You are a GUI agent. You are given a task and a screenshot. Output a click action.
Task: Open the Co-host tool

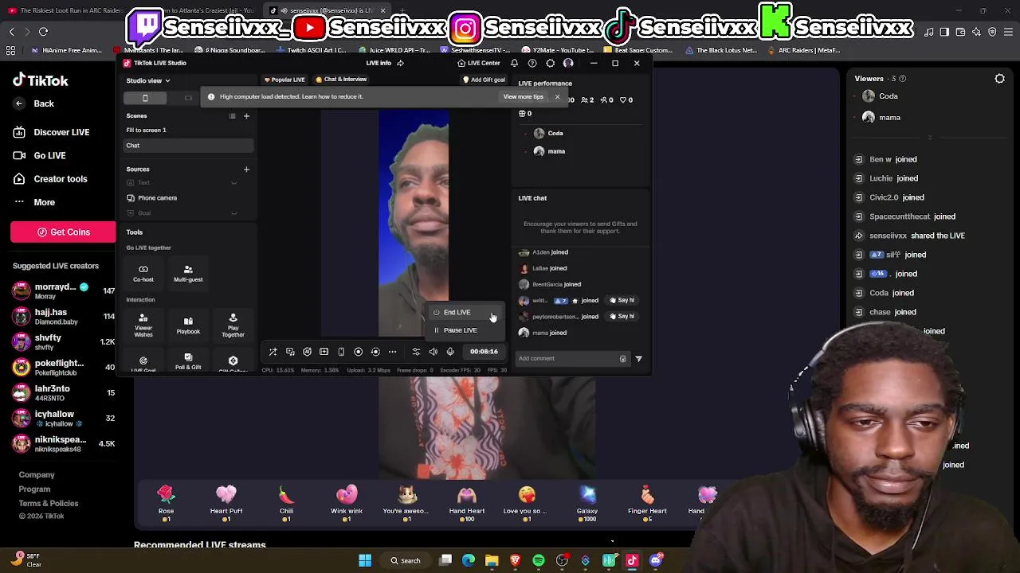tap(143, 274)
